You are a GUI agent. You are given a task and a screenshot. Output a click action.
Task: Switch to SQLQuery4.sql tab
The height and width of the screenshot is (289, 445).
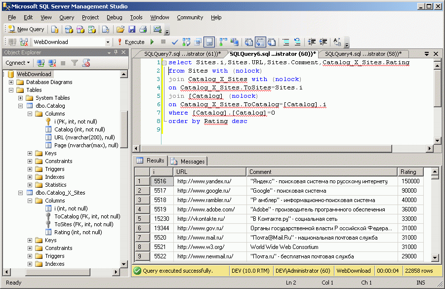[x=364, y=54]
